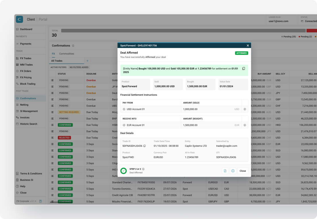This screenshot has width=317, height=219.
Task: Click the REJECTED status badge
Action: 64,138
